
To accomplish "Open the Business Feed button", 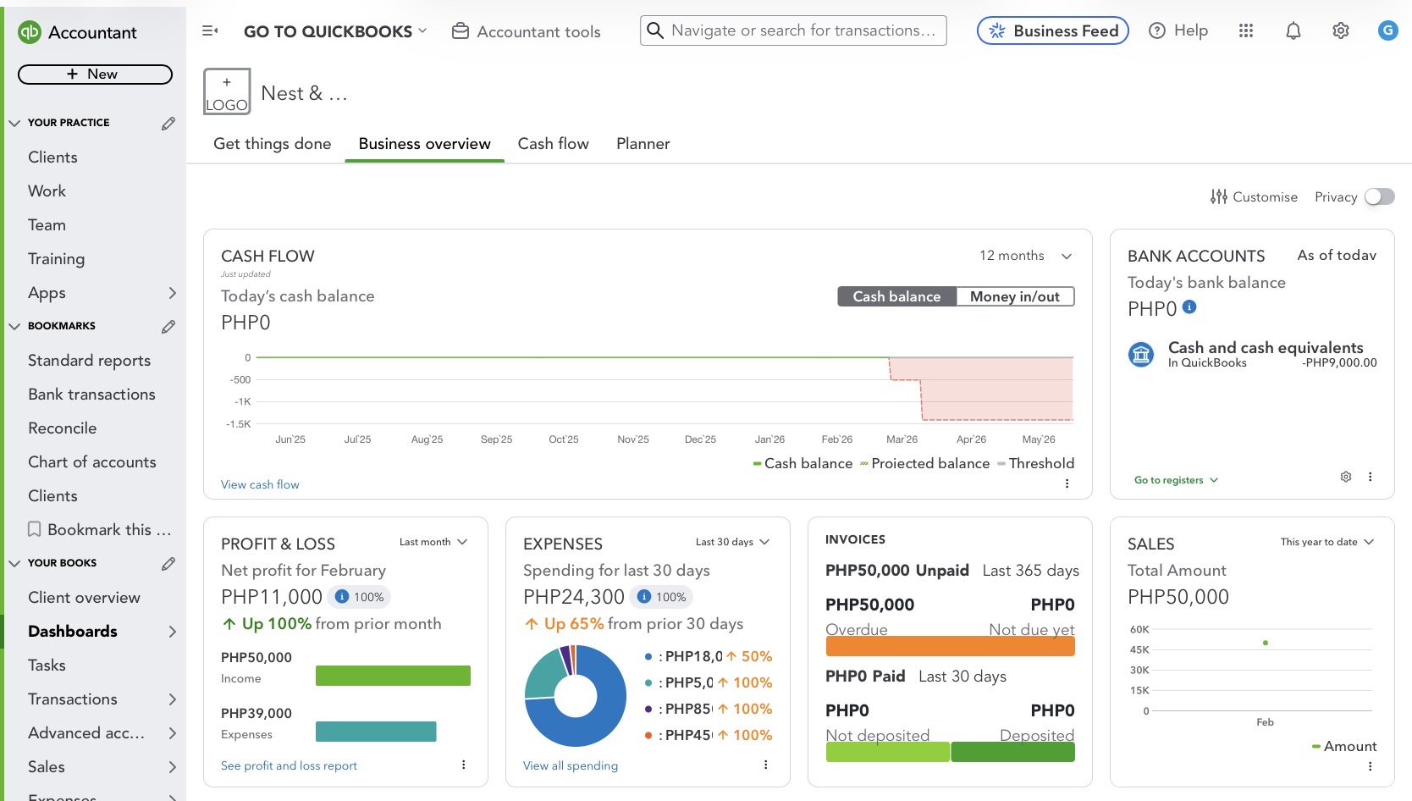I will coord(1053,30).
